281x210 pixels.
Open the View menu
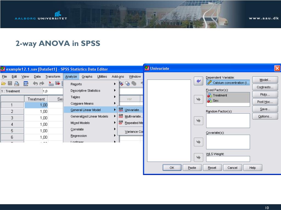click(25, 77)
